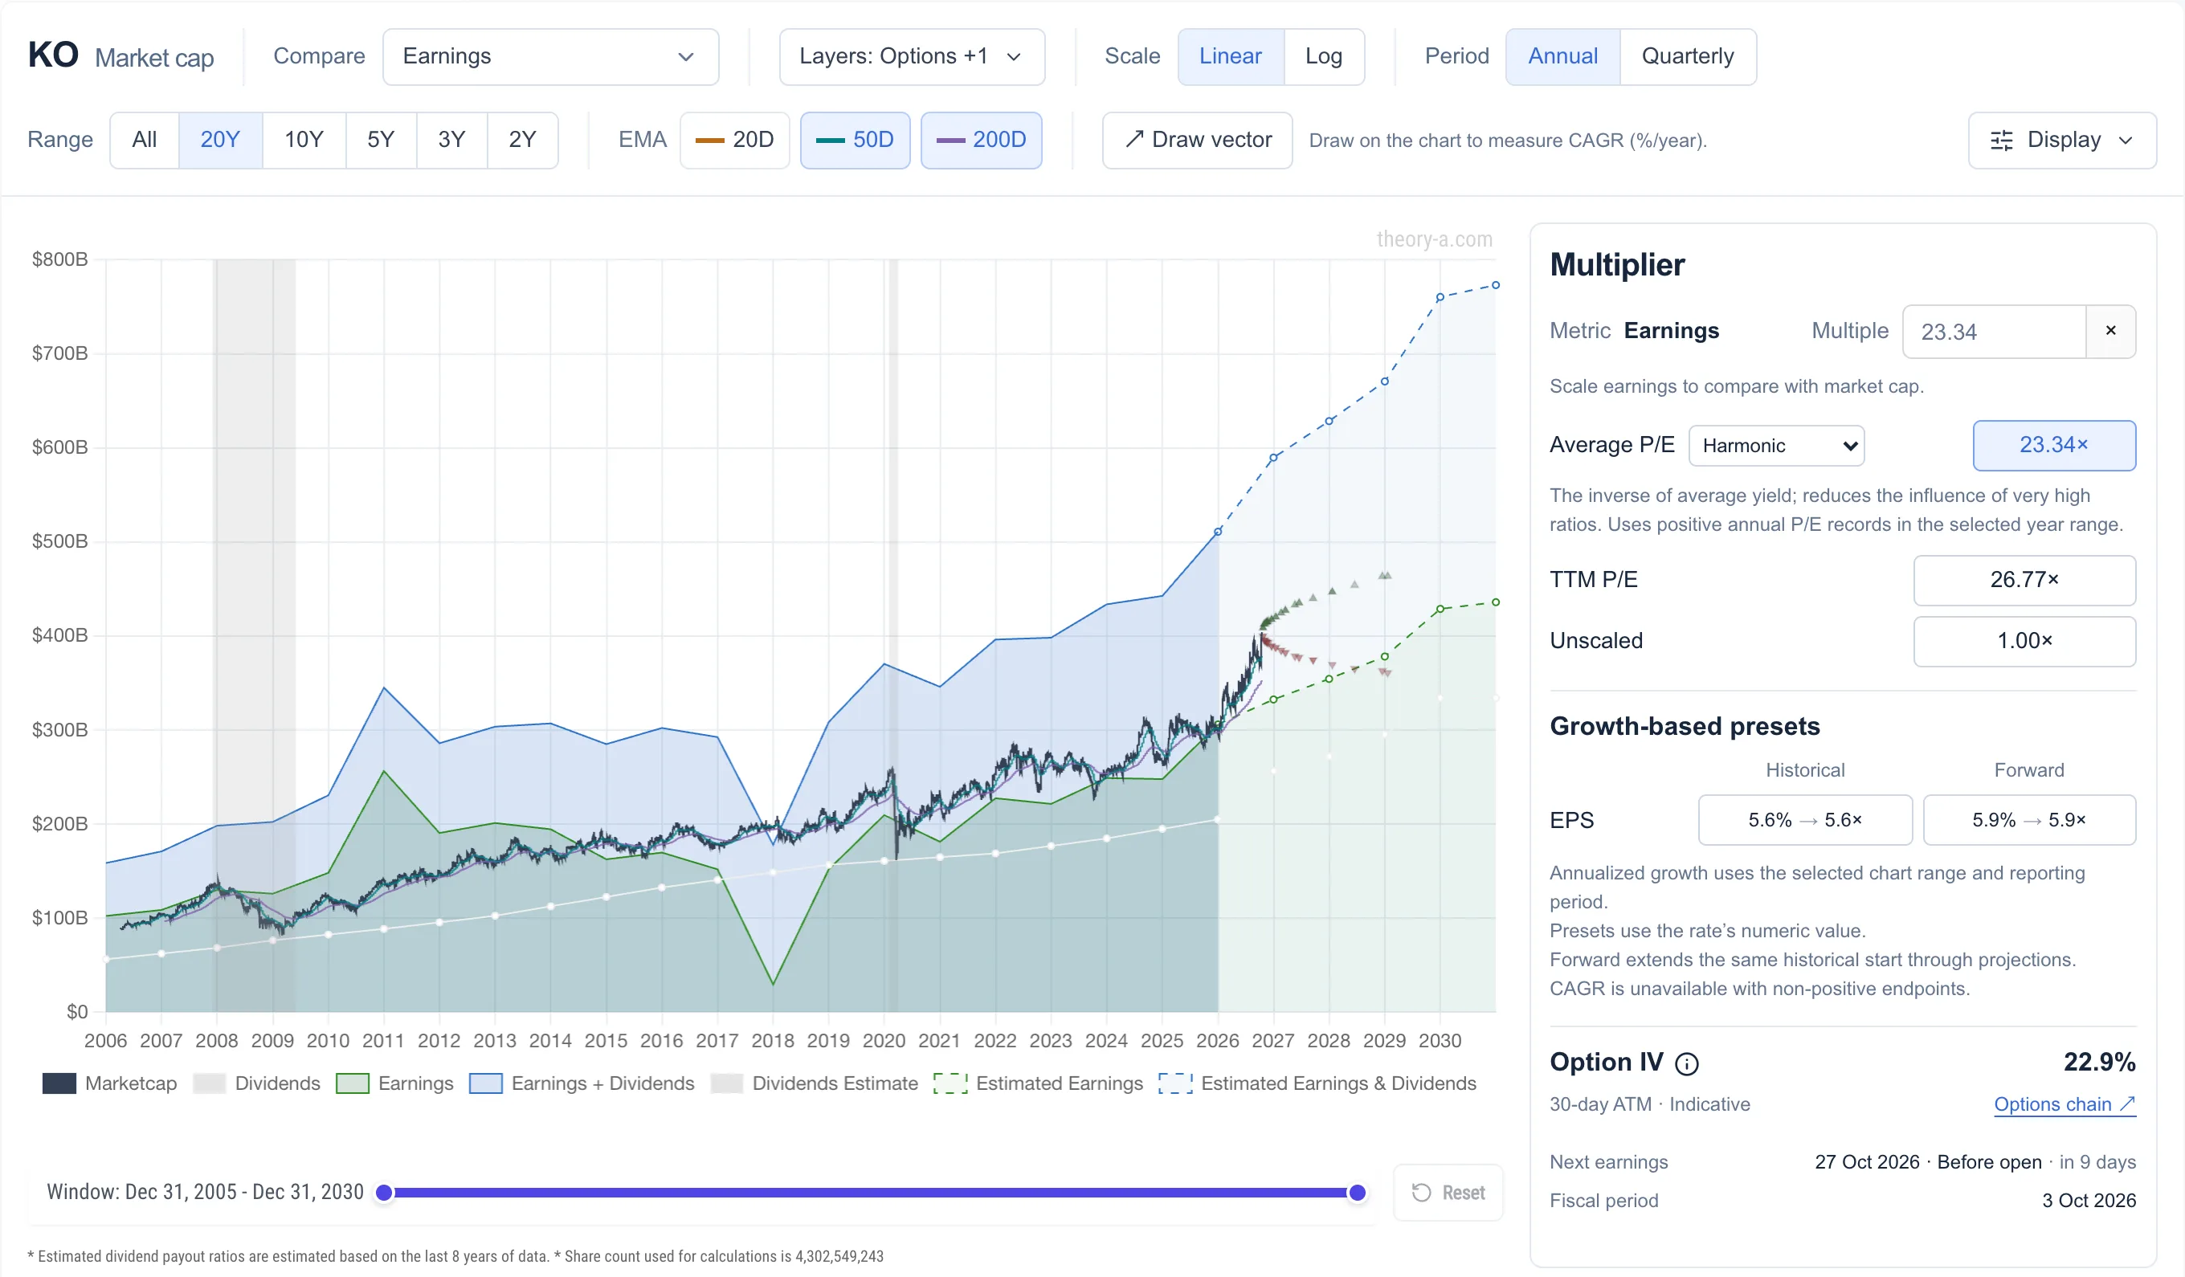The image size is (2185, 1277).
Task: Select the 10Y range tab
Action: [304, 141]
